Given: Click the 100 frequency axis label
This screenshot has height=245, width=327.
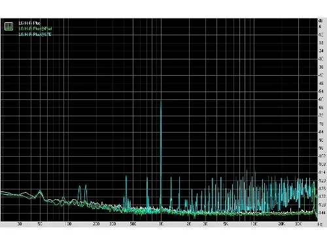Looking at the screenshot, I should click(68, 224).
